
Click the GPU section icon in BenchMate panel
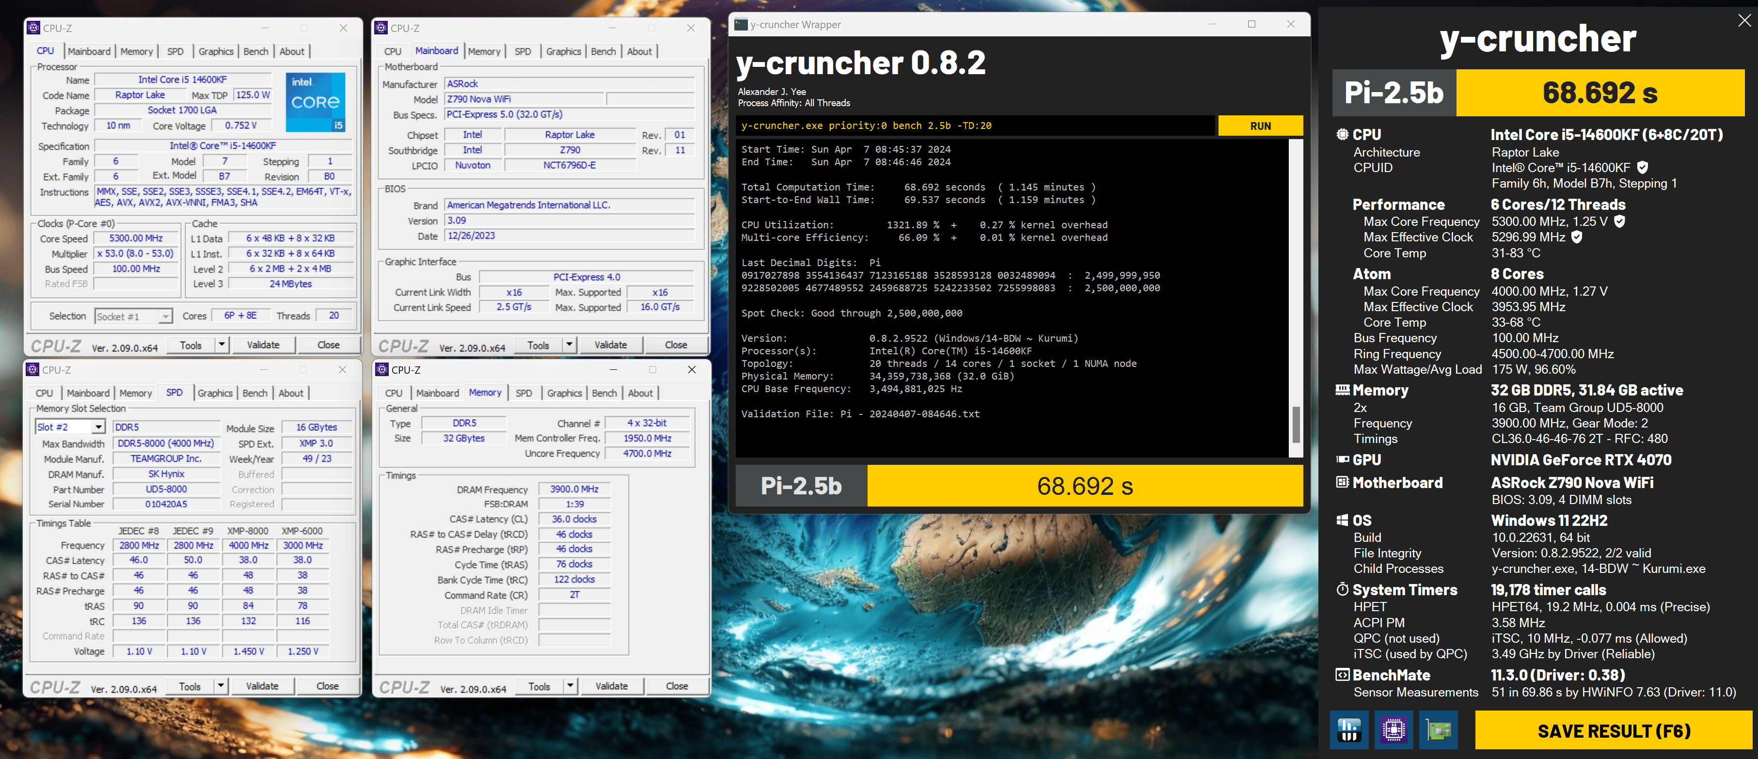[1343, 459]
